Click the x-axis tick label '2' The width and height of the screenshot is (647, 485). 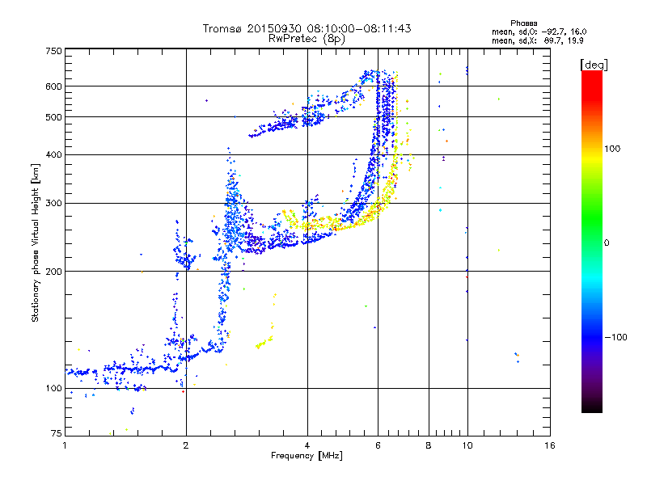click(x=186, y=445)
